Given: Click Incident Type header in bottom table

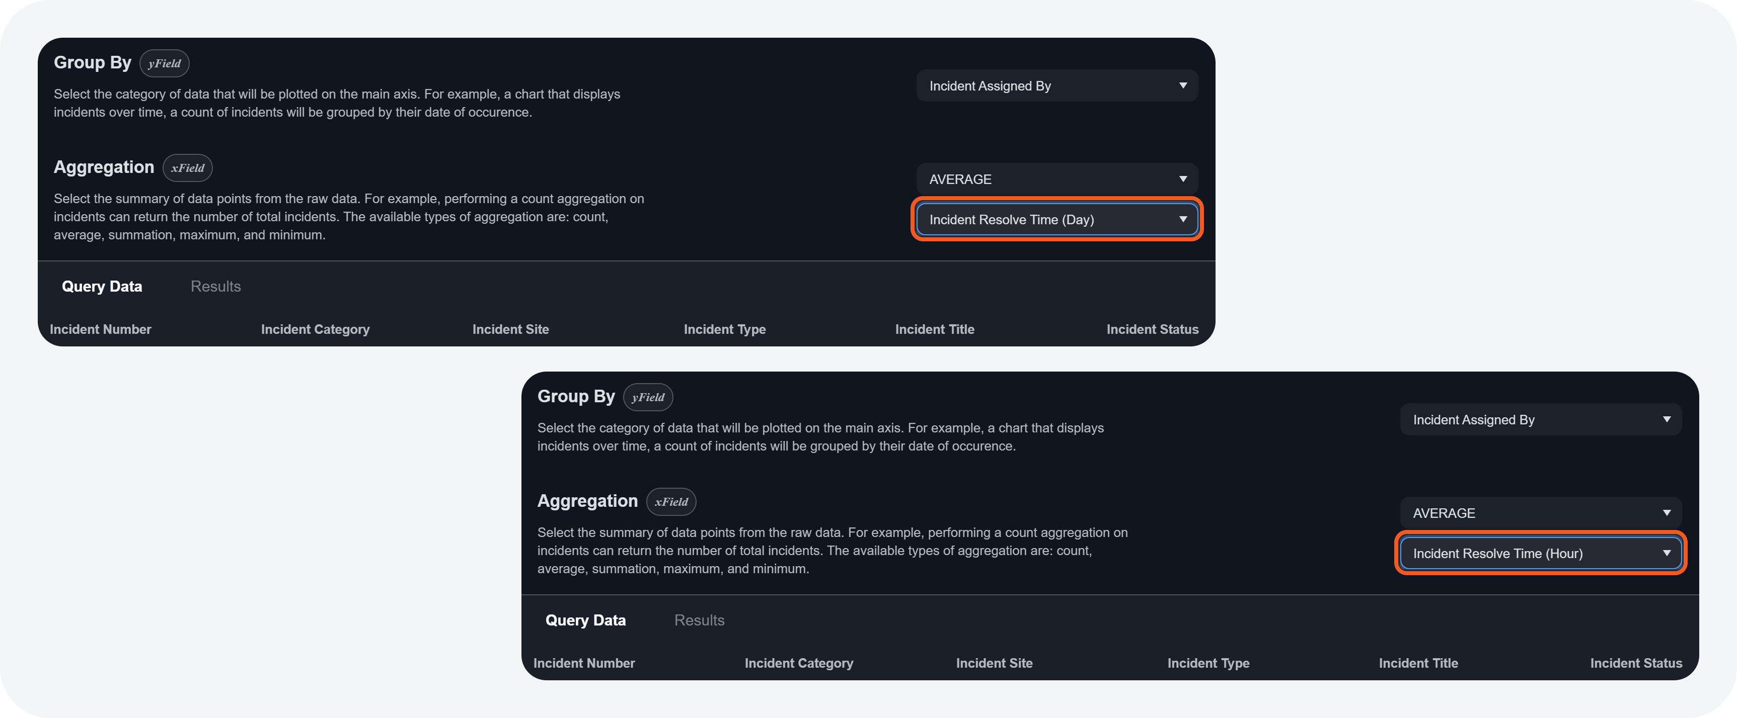Looking at the screenshot, I should (1207, 663).
